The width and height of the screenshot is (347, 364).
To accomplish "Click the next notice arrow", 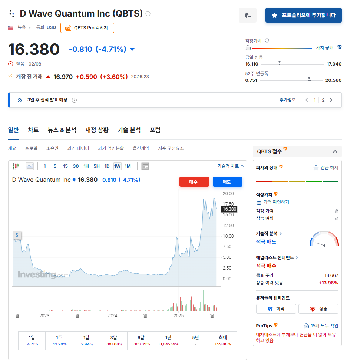I will click(331, 100).
